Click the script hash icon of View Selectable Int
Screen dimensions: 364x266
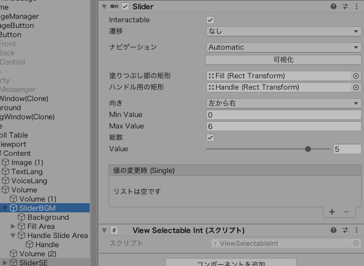coord(114,230)
